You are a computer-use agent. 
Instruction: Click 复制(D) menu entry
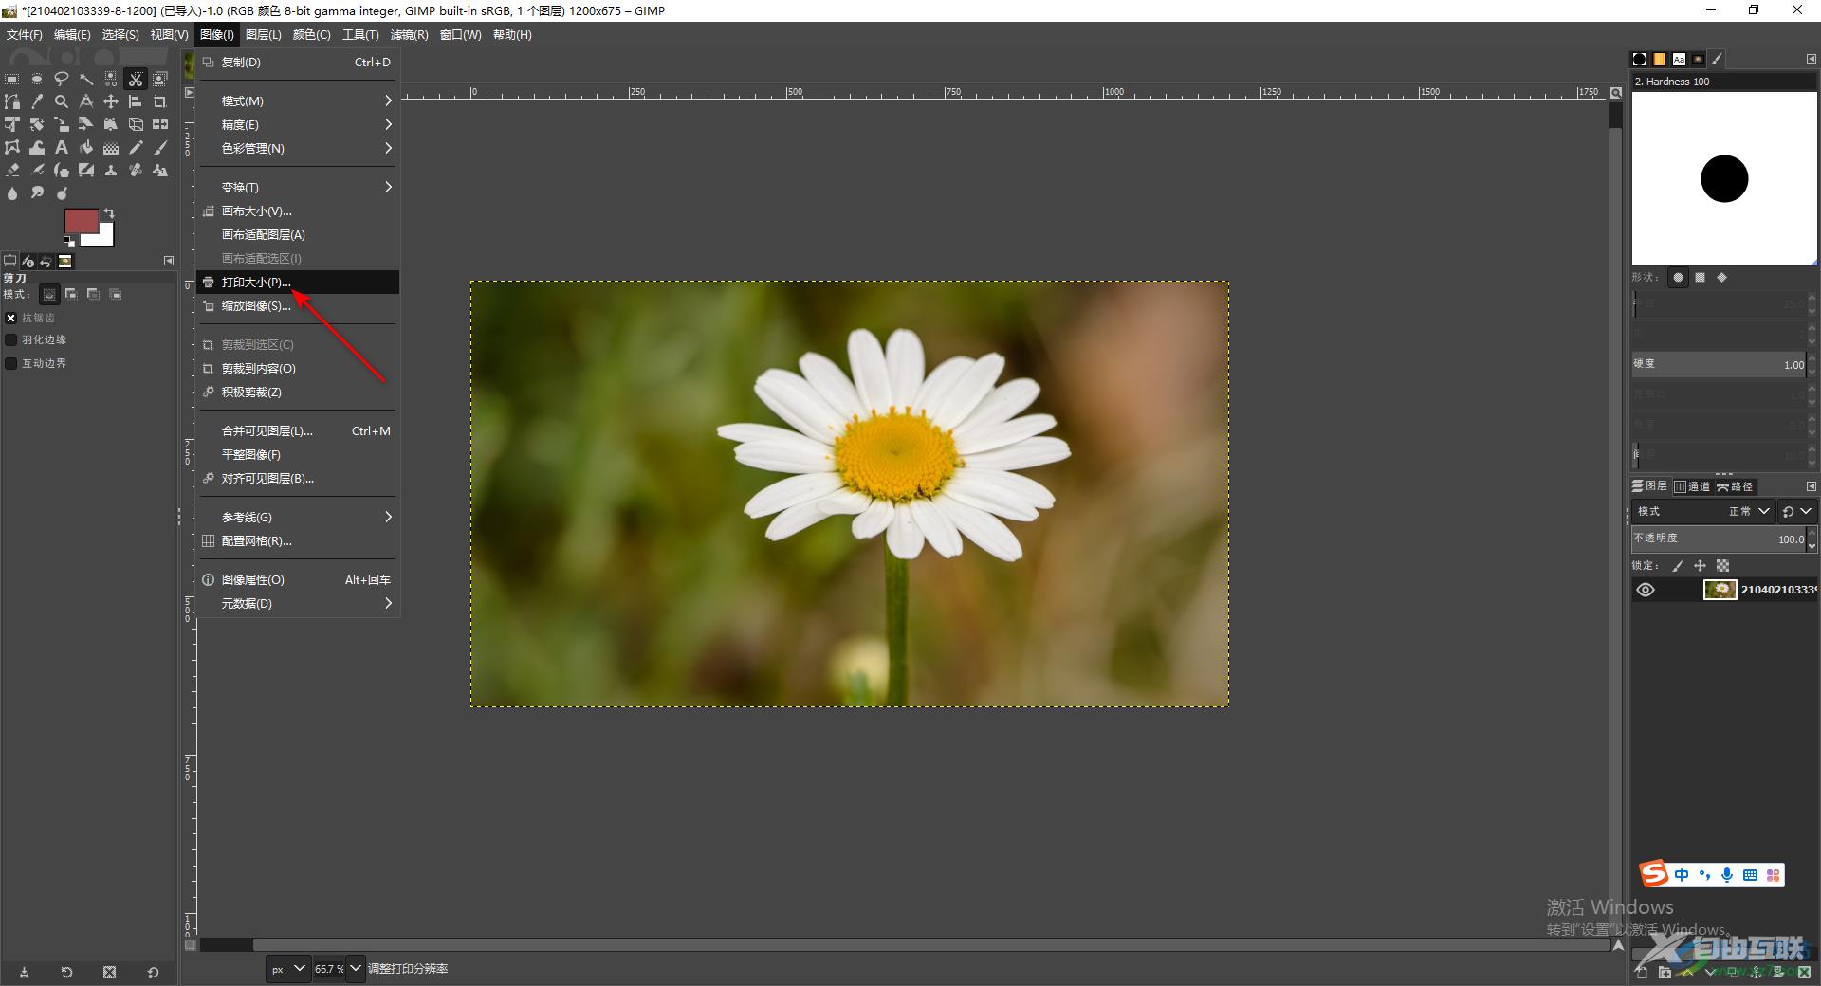(x=298, y=62)
